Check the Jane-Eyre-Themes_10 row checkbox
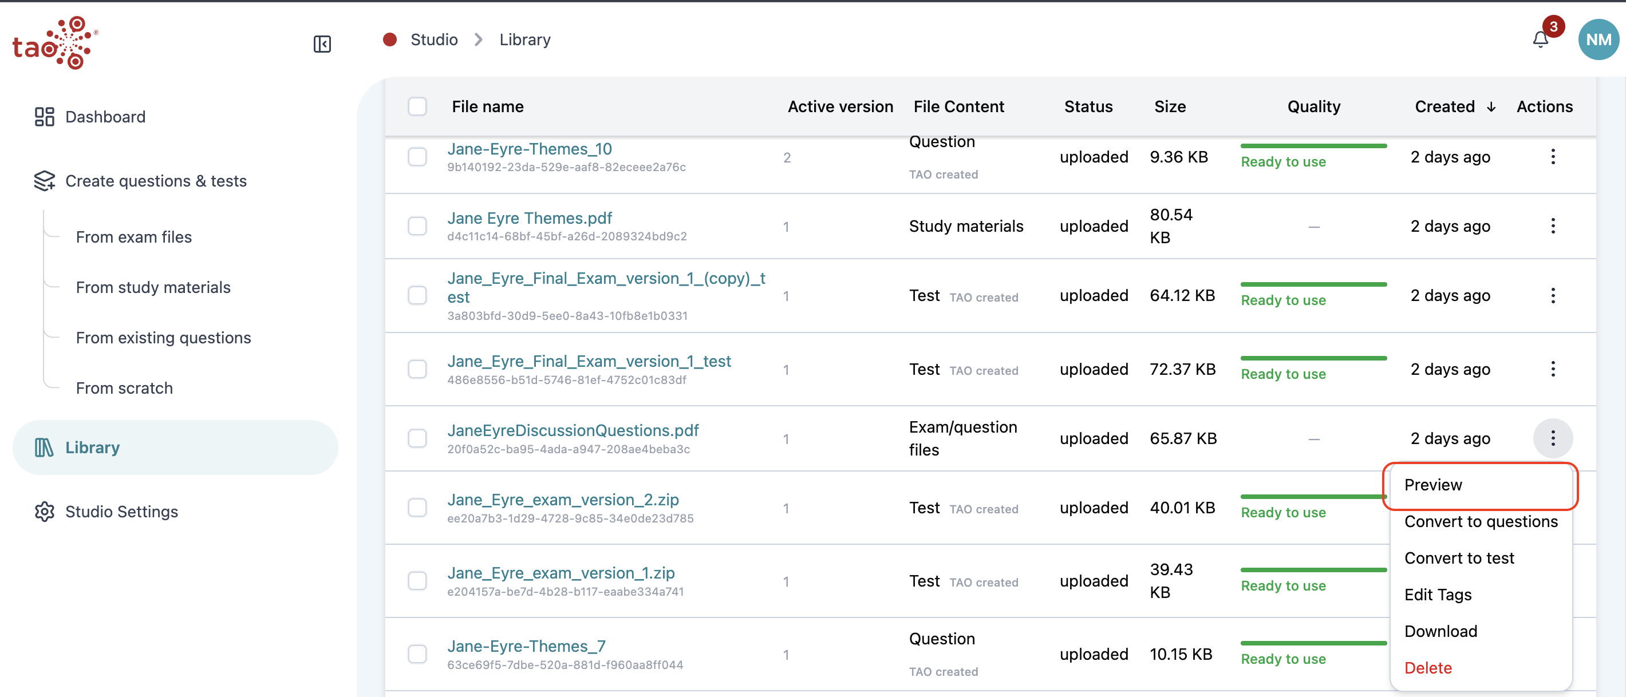Viewport: 1626px width, 697px height. click(x=417, y=157)
